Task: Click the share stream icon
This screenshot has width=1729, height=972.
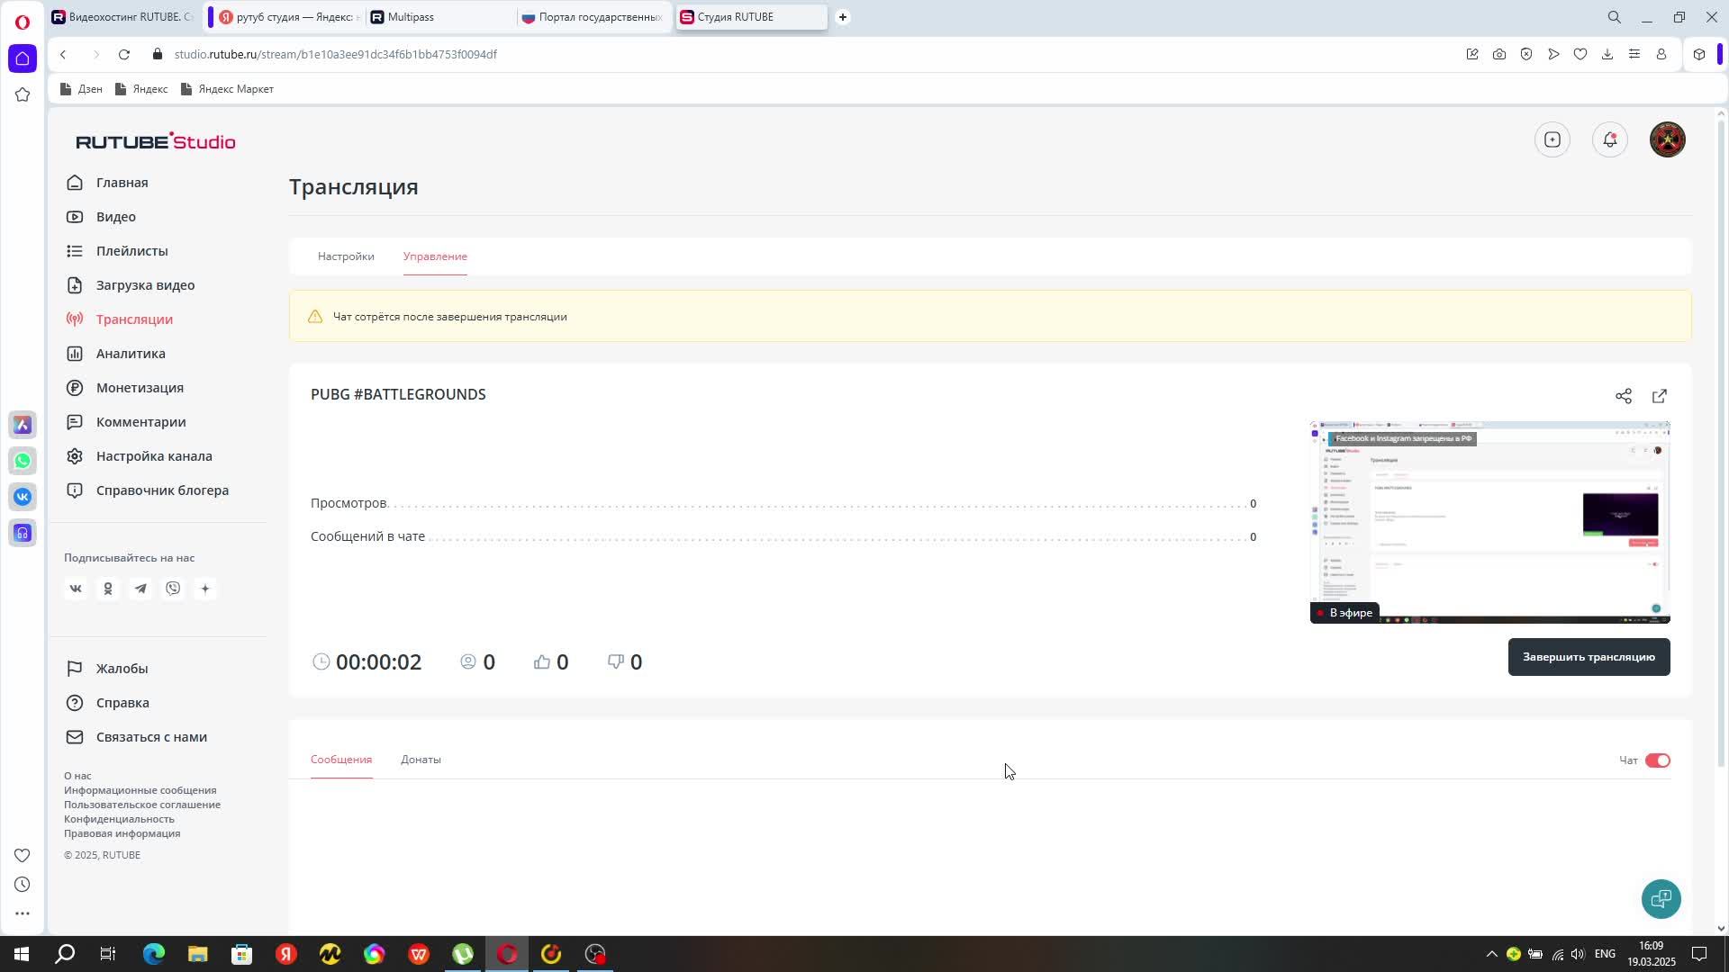Action: (1623, 396)
